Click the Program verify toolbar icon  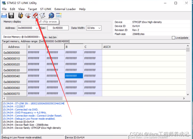click(42, 16)
